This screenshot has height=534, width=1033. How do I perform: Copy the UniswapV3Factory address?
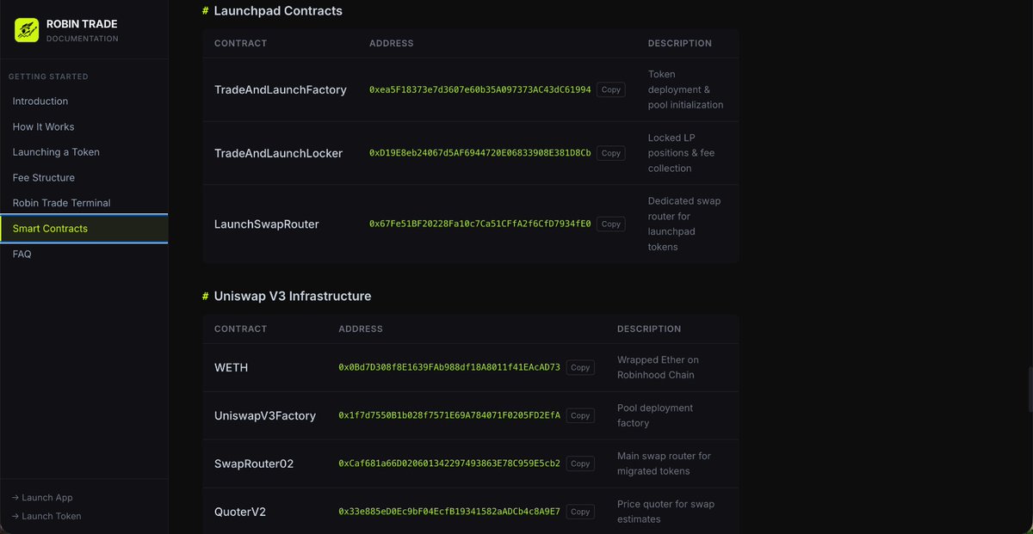point(580,415)
